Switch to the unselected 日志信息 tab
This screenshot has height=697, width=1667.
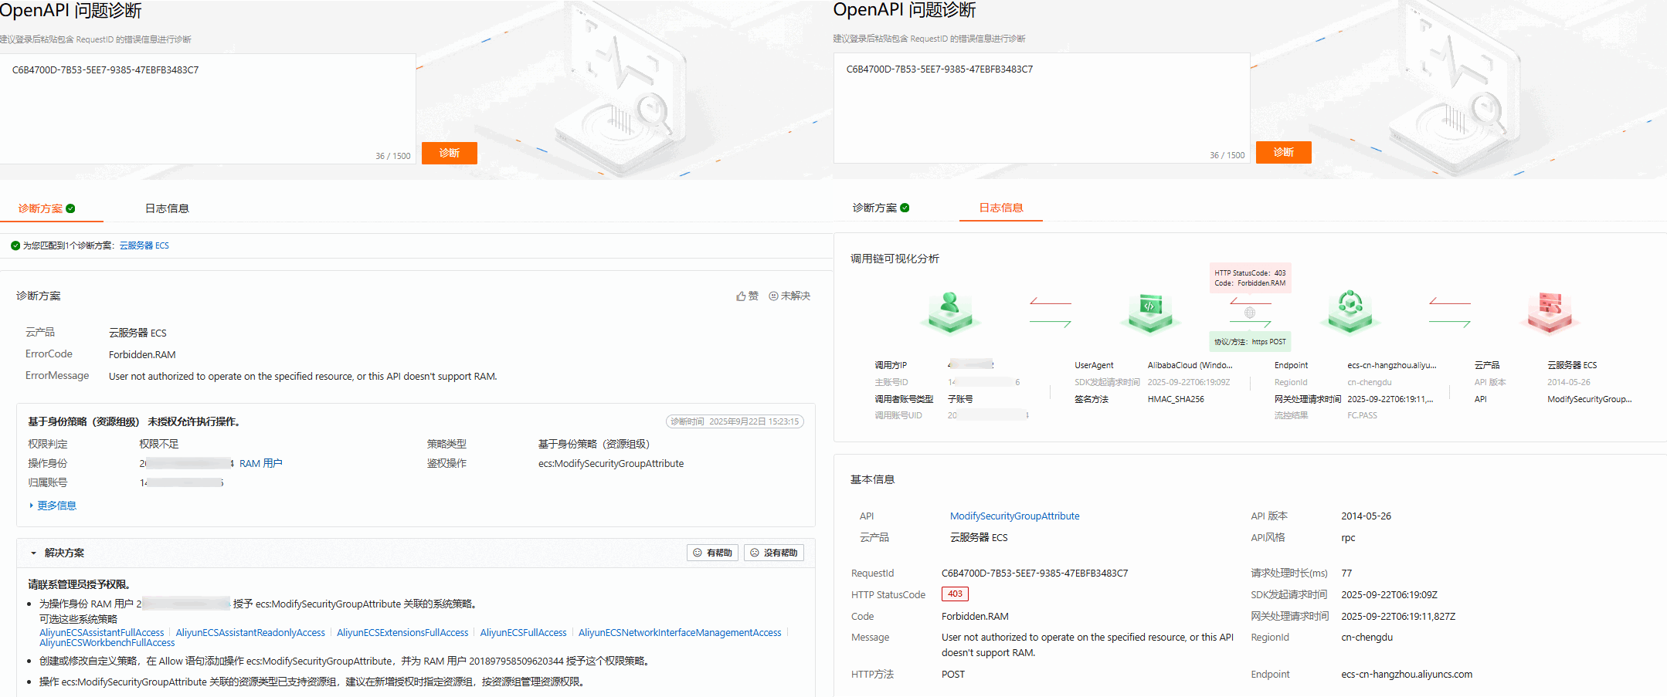coord(167,208)
